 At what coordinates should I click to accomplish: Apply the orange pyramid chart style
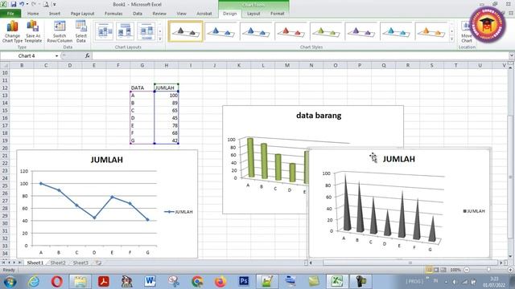point(431,31)
